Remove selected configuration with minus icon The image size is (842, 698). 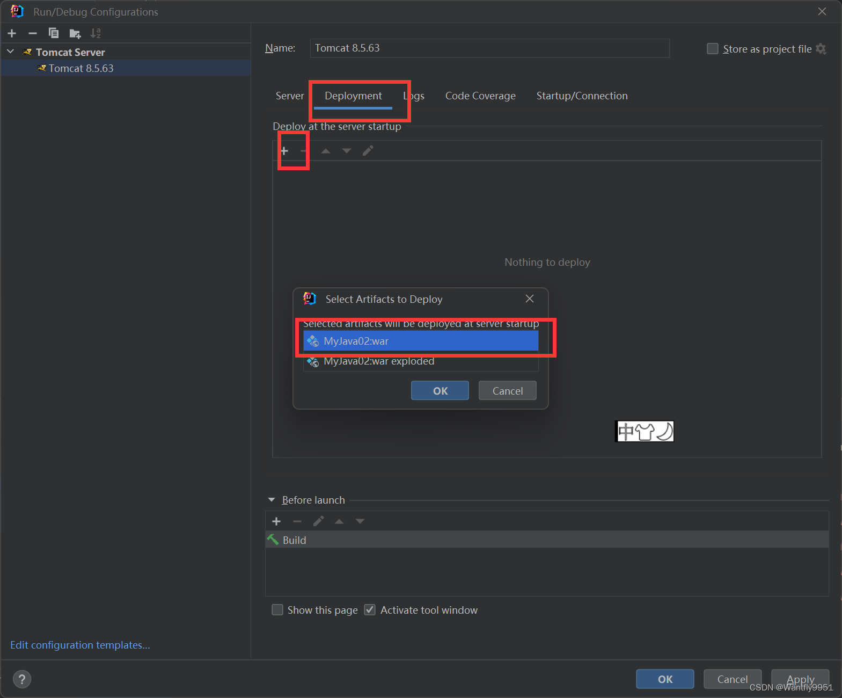[x=33, y=33]
